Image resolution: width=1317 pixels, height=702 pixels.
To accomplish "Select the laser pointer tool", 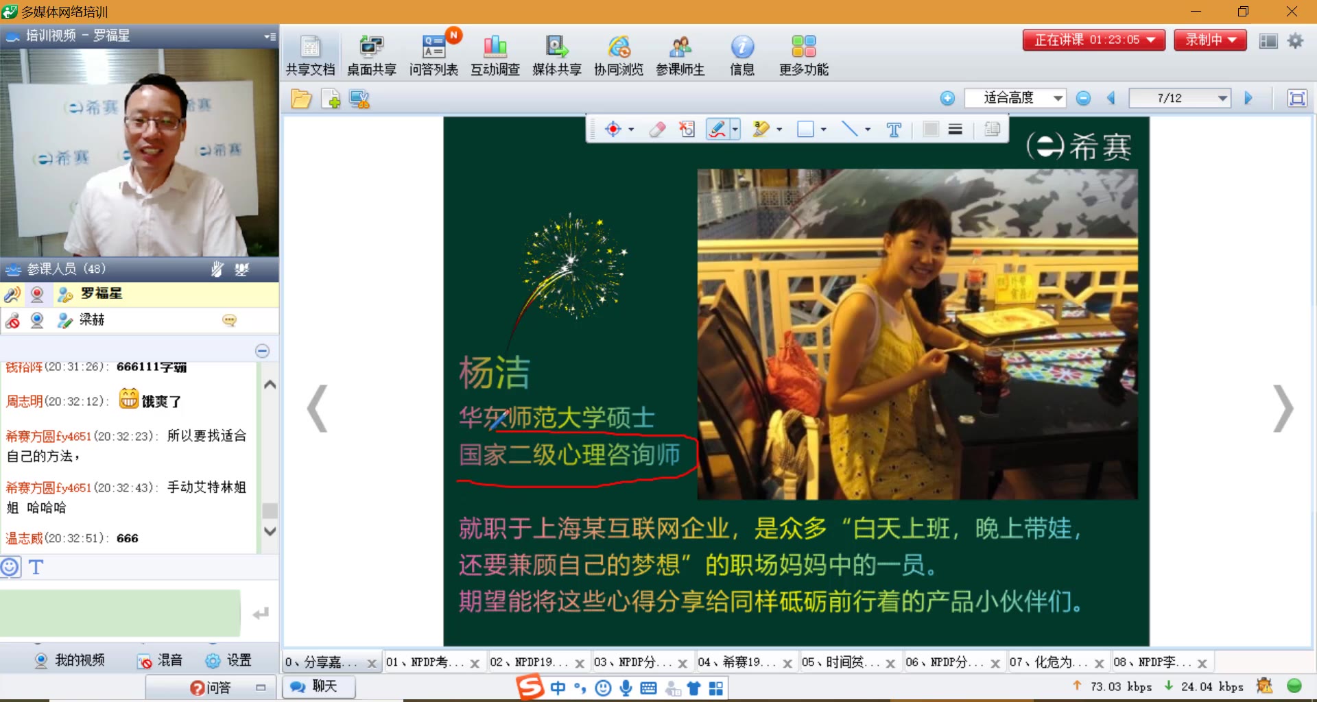I will 613,129.
